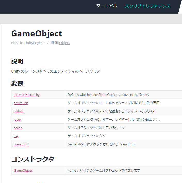Go to the isStatic variable page

click(x=19, y=111)
